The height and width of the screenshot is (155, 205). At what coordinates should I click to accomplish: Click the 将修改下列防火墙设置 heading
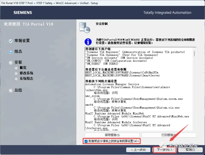(x=101, y=81)
